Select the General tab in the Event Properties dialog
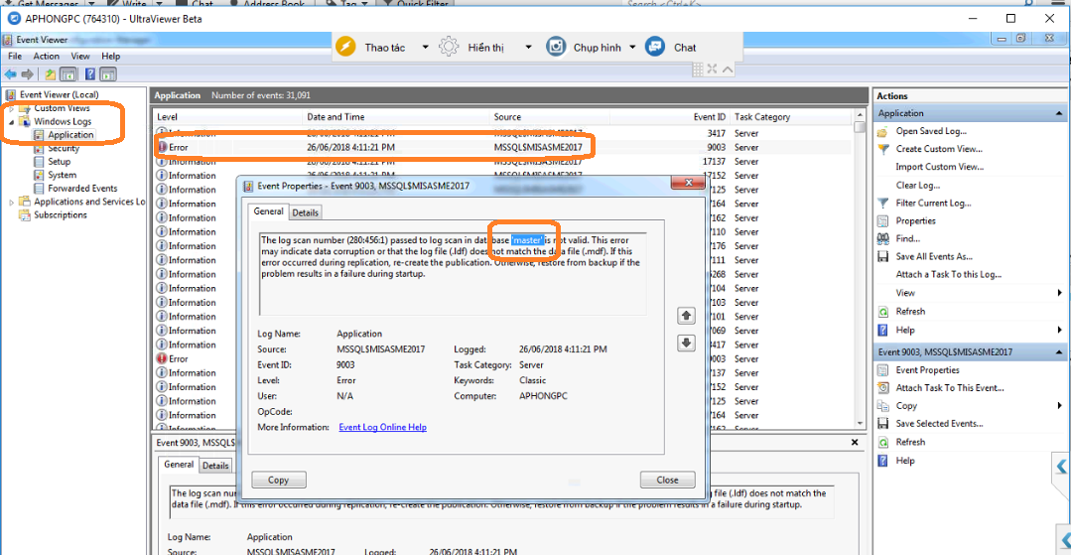 268,211
